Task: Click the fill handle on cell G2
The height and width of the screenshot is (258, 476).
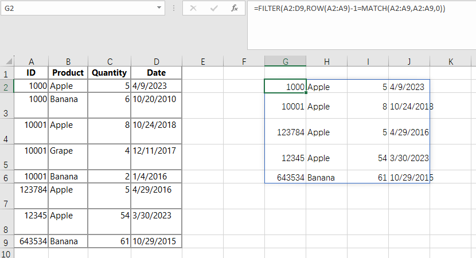Action: pyautogui.click(x=306, y=92)
